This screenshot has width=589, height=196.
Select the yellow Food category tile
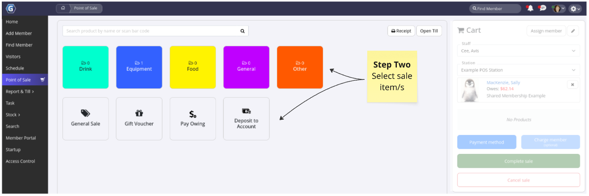[193, 67]
